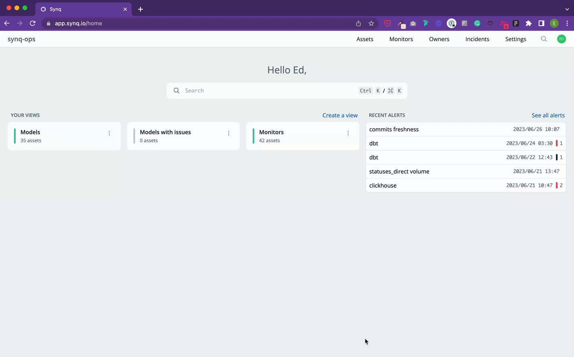
Task: Open the three-dot menu on the Models card
Action: [x=109, y=133]
